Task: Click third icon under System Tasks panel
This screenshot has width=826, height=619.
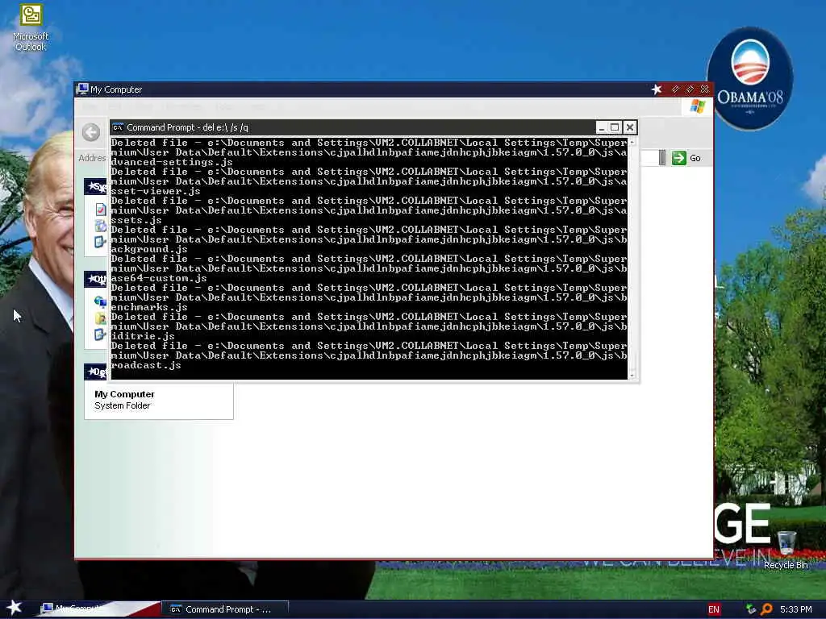Action: tap(101, 242)
